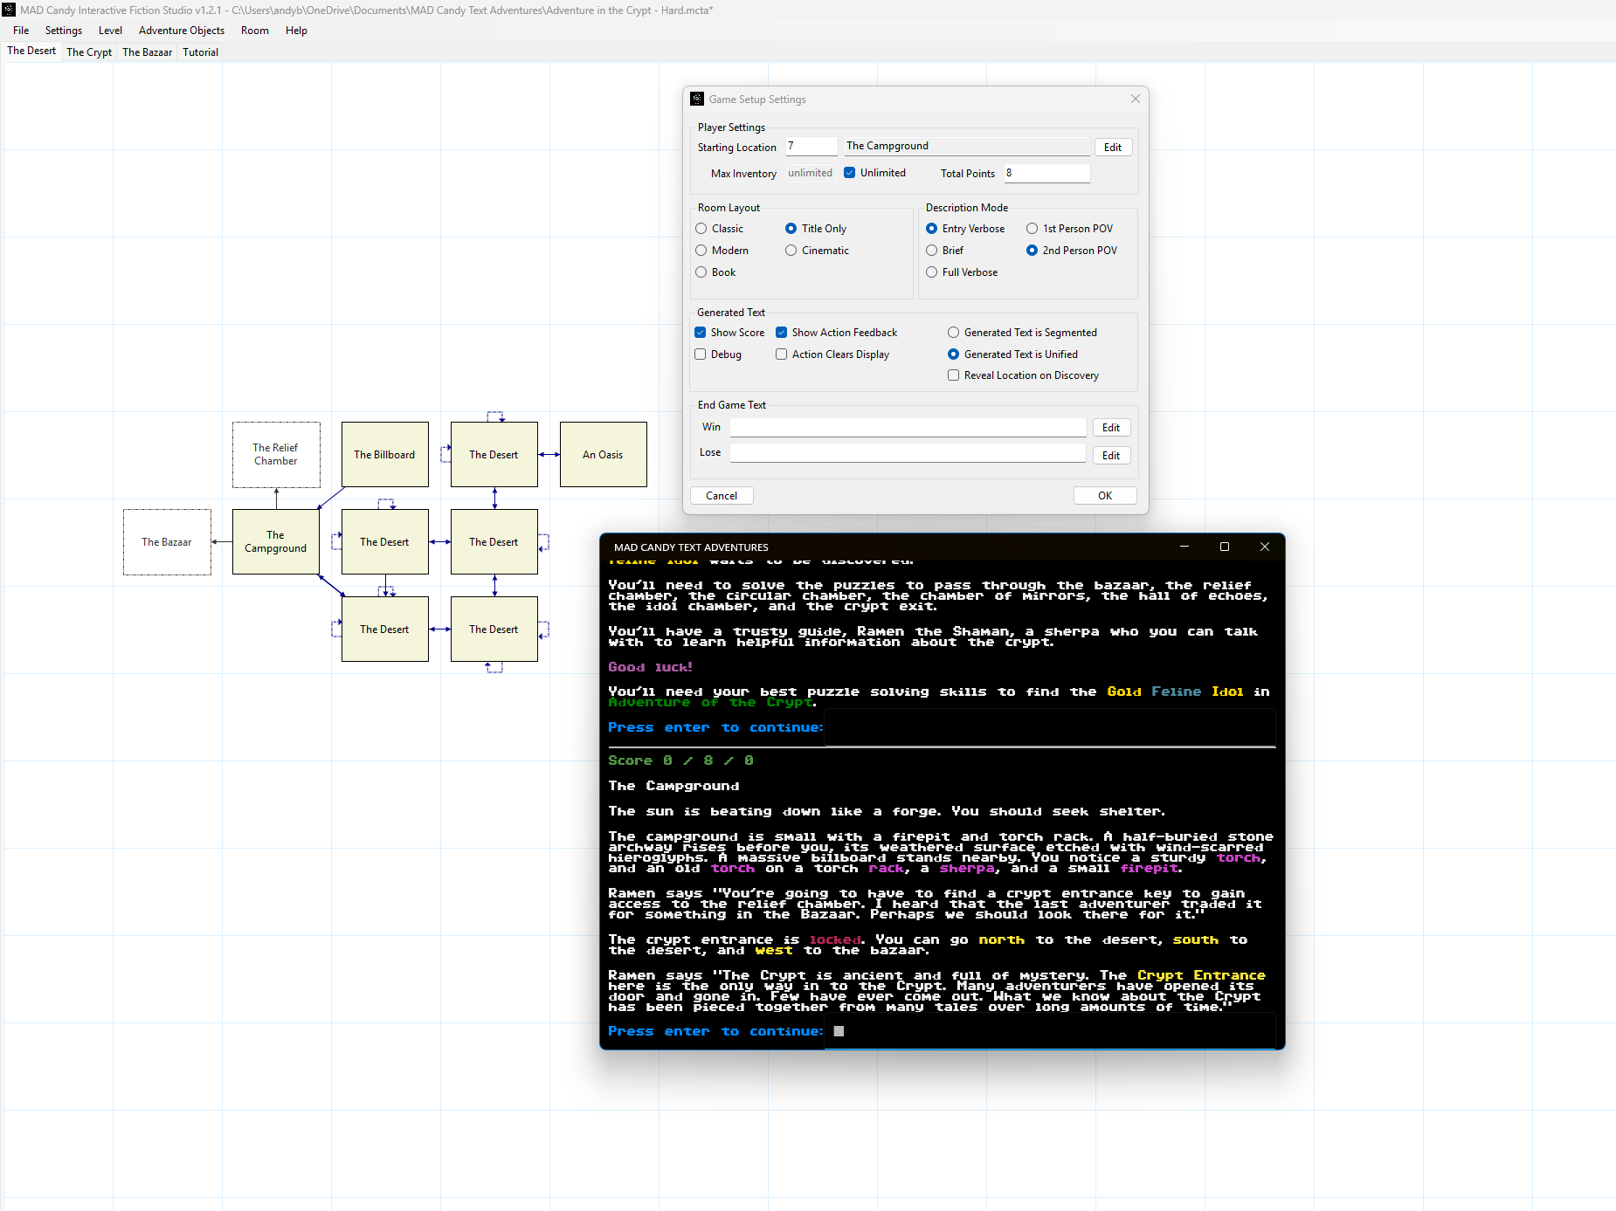Viewport: 1616px width, 1211px height.
Task: Close the Game Setup Settings dialog
Action: 1136,100
